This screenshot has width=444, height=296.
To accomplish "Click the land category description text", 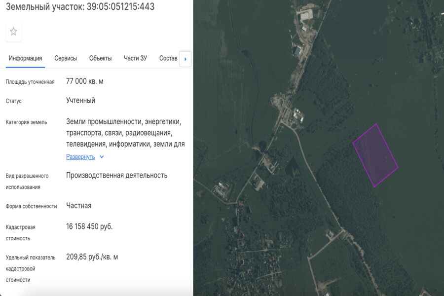I will 125,133.
